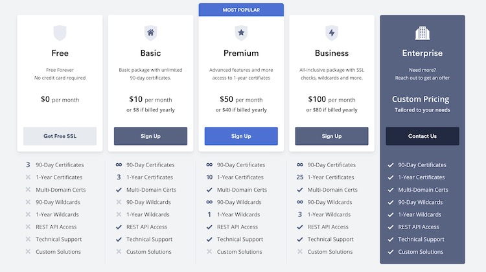
Task: Click the Contact Us button
Action: tap(422, 136)
